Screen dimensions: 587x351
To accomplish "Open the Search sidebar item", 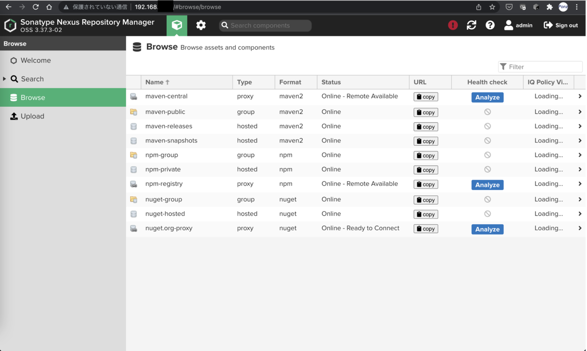I will click(63, 79).
